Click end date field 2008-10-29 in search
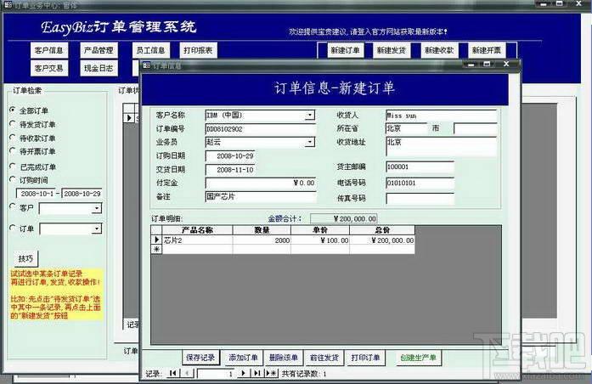 pos(82,194)
